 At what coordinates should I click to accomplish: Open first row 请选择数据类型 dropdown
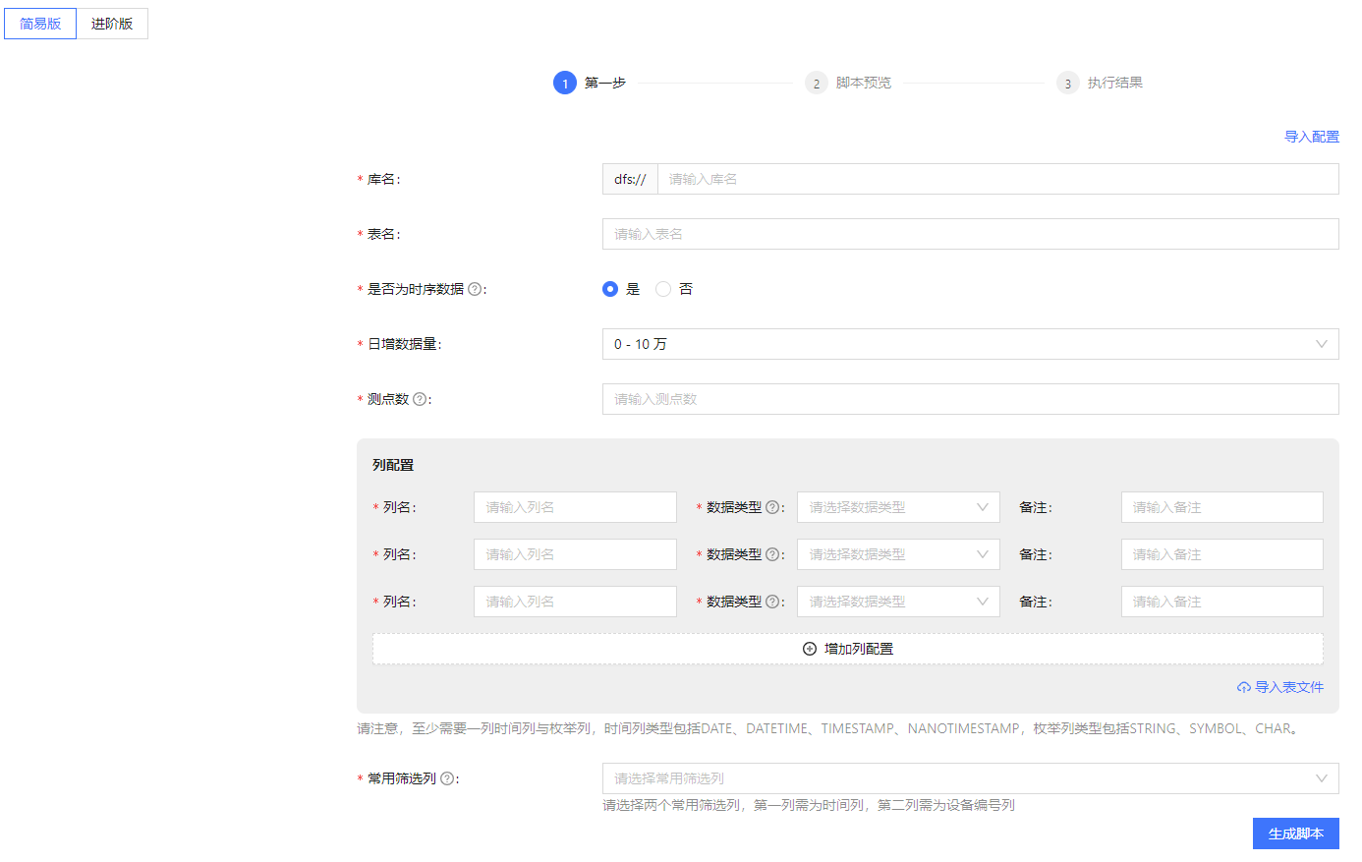pos(898,507)
